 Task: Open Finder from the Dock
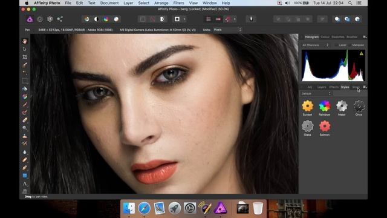[x=129, y=208]
